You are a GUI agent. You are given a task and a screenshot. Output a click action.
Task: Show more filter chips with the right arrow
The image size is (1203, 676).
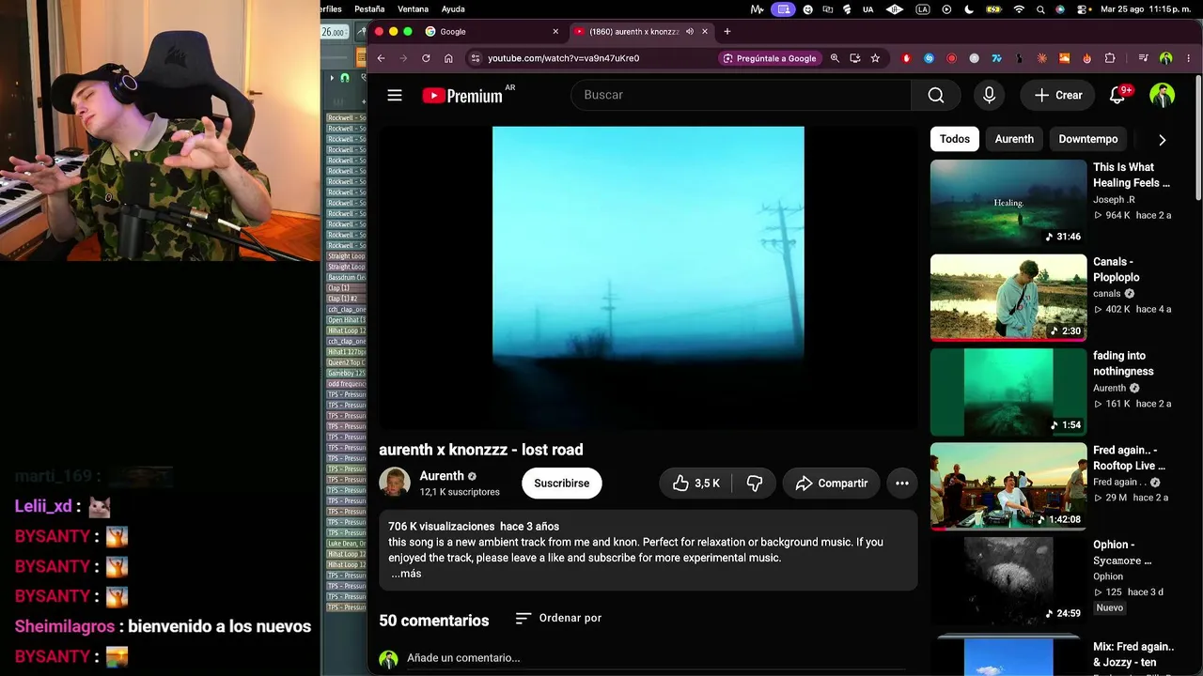[x=1162, y=140]
